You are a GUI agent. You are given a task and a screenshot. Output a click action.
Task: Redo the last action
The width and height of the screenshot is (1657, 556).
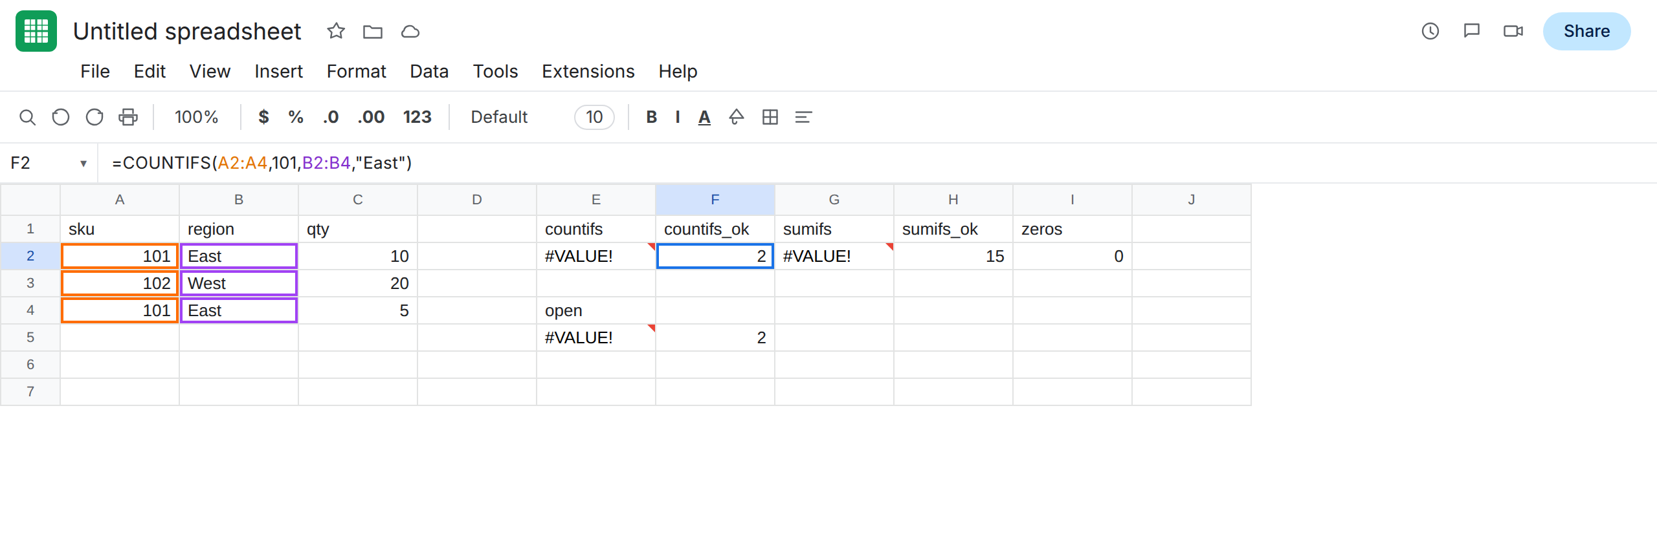pos(95,117)
